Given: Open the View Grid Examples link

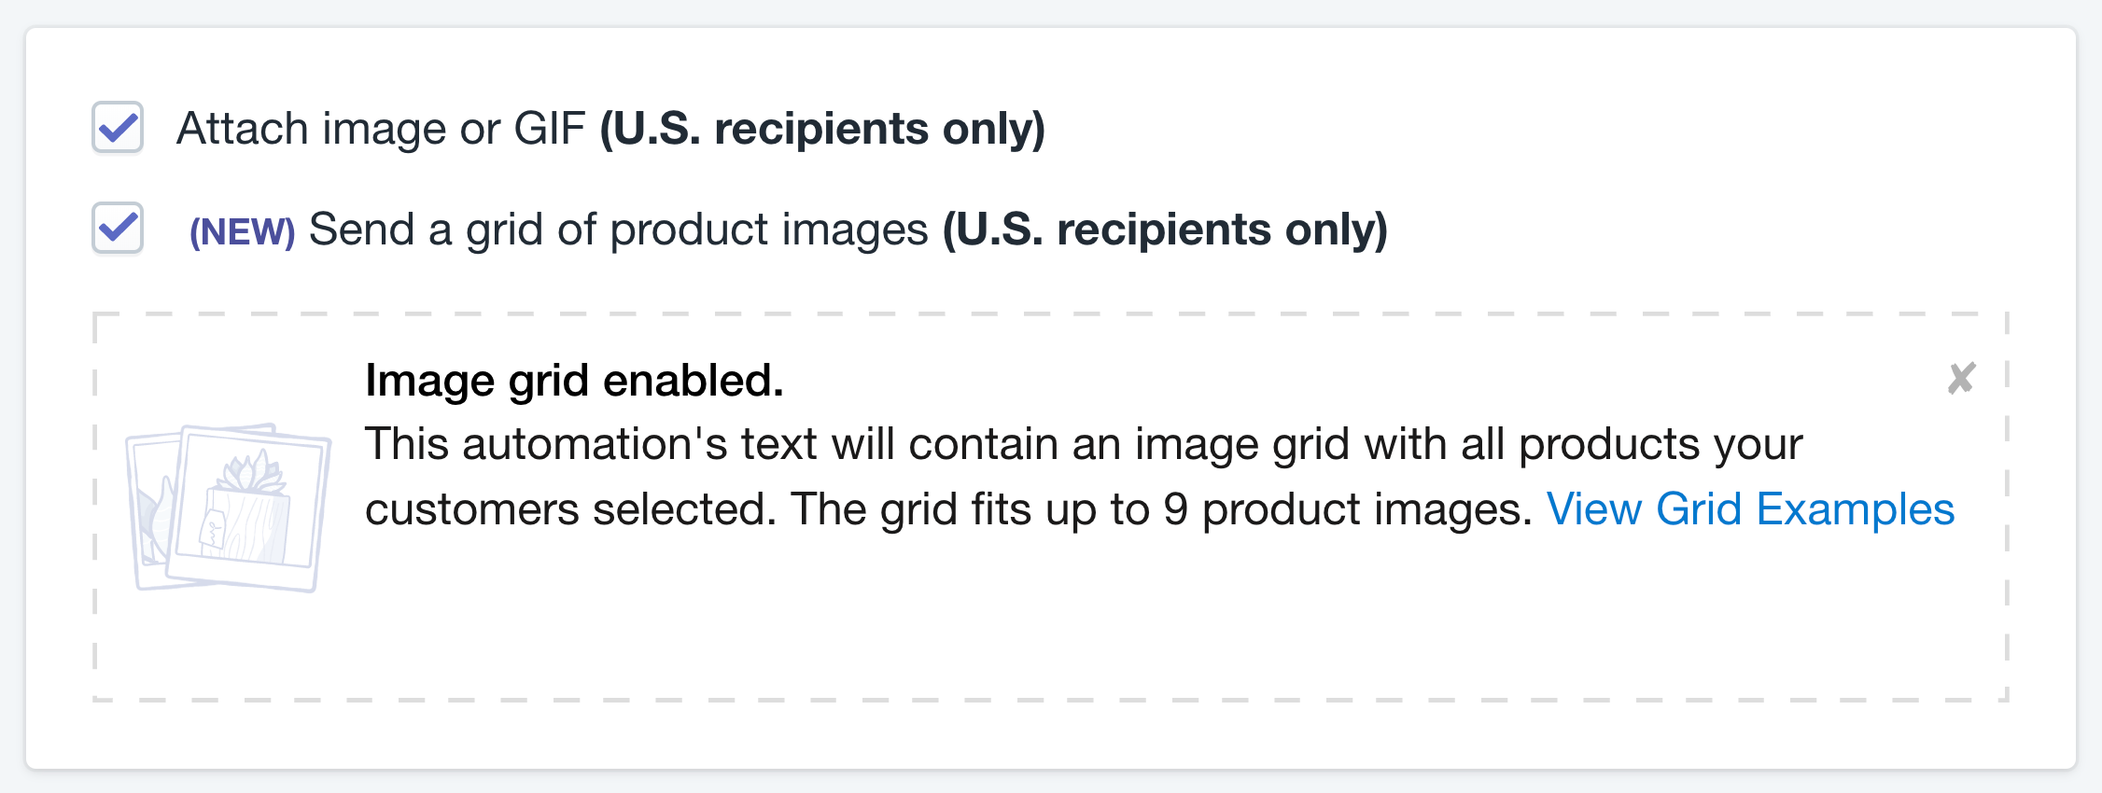Looking at the screenshot, I should point(1750,509).
